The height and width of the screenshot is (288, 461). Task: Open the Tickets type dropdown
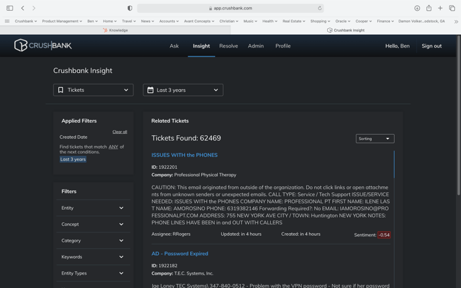click(93, 90)
